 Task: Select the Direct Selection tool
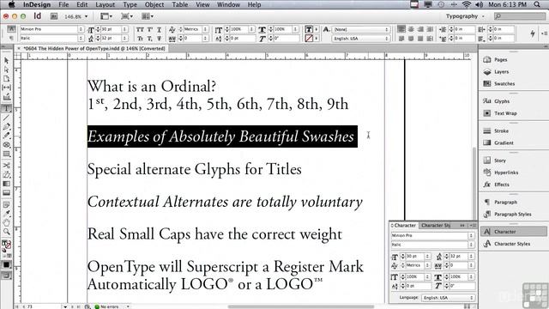pyautogui.click(x=6, y=70)
